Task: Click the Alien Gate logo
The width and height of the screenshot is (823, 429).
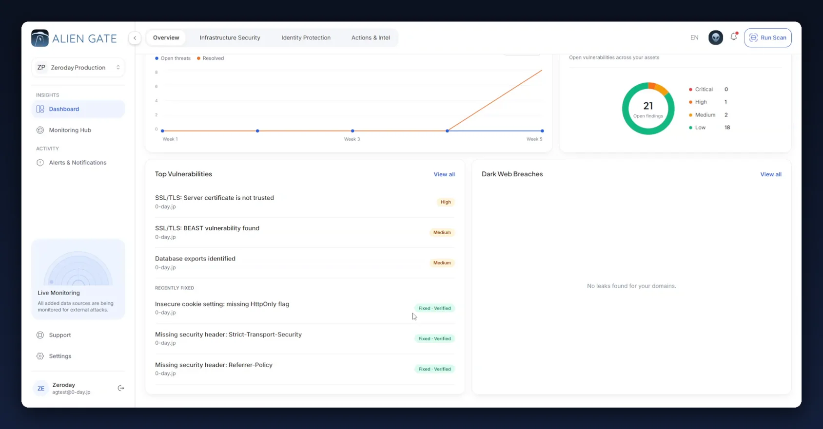Action: pyautogui.click(x=74, y=38)
